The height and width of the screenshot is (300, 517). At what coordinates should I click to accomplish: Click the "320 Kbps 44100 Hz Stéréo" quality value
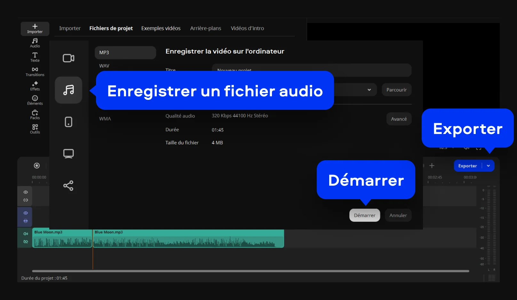click(x=240, y=116)
